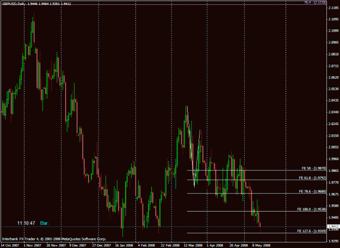Click the 14 Oct 2007 date label
340x248 pixels.
pos(9,245)
